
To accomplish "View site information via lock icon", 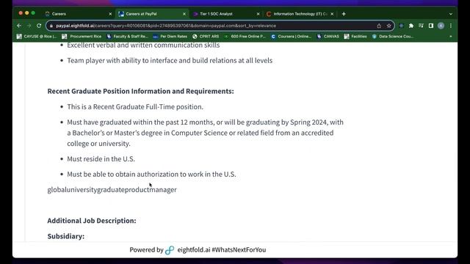I will [x=51, y=26].
